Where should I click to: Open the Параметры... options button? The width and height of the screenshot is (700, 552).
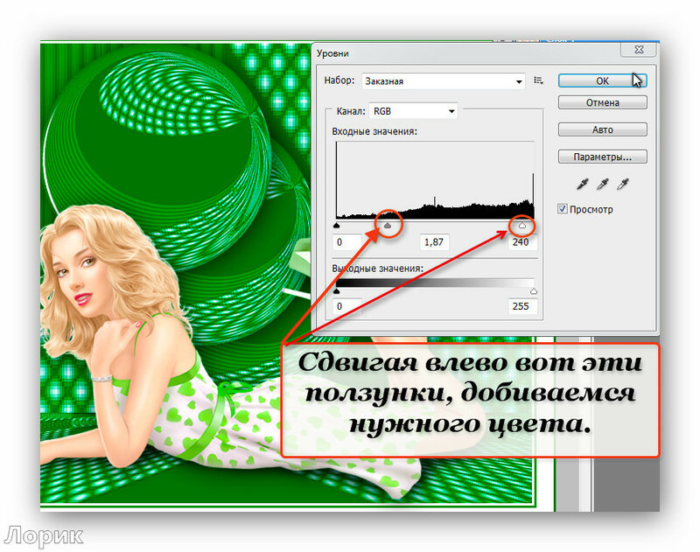(602, 157)
